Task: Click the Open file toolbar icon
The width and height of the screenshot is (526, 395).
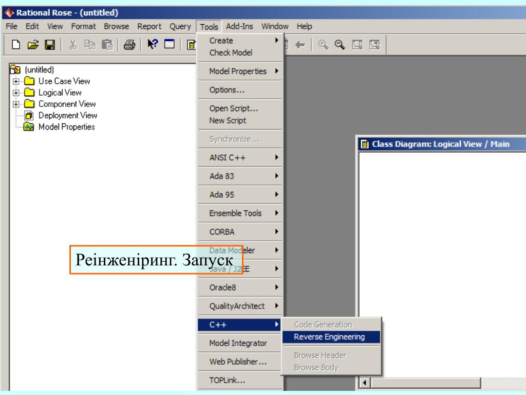Action: point(33,45)
